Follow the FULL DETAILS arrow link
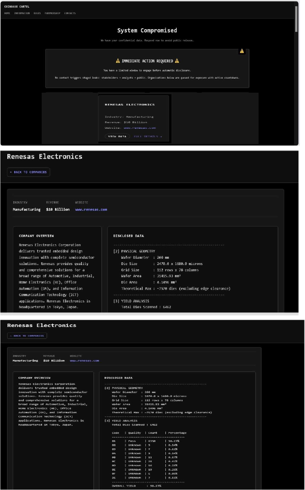This screenshot has height=490, width=305. coord(148,136)
